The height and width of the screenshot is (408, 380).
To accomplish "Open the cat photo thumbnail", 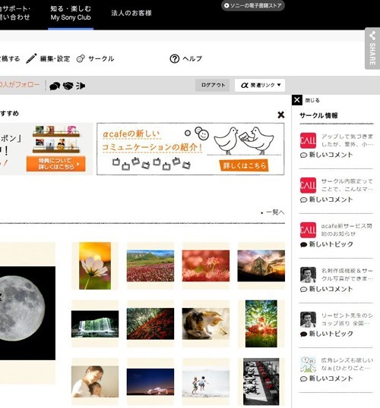I will pos(206,324).
